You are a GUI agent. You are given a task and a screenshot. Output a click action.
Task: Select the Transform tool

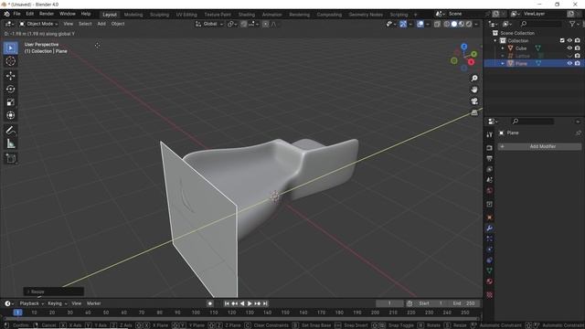[x=10, y=115]
